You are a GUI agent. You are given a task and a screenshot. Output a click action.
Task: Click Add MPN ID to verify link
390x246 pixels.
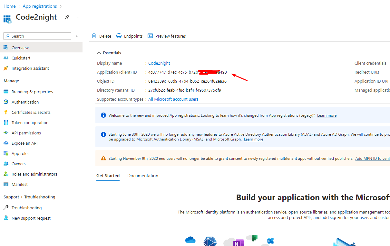click(373, 159)
